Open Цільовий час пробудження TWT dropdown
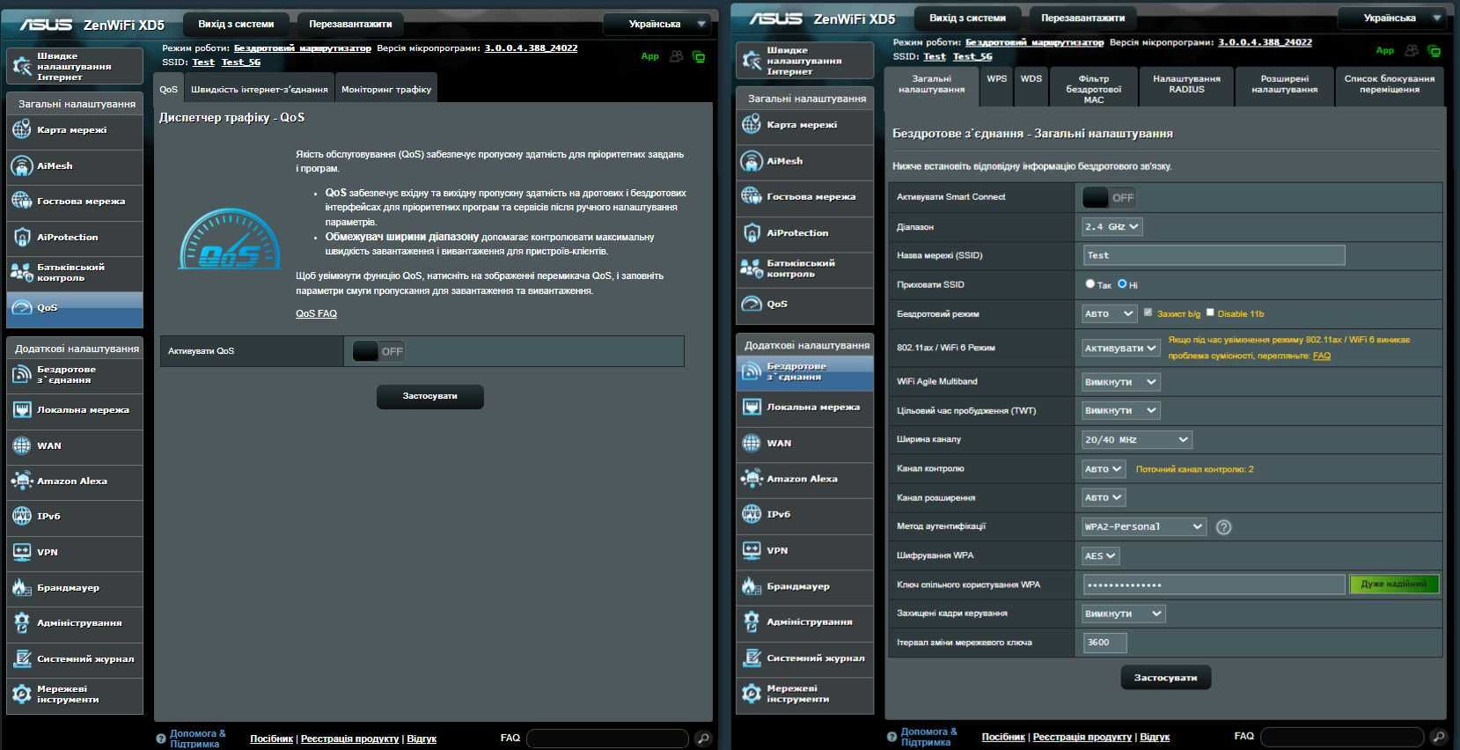 1120,411
